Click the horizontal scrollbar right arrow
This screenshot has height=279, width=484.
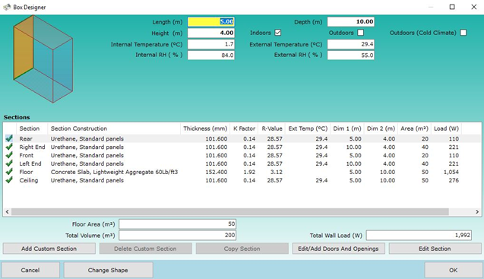tap(477, 211)
